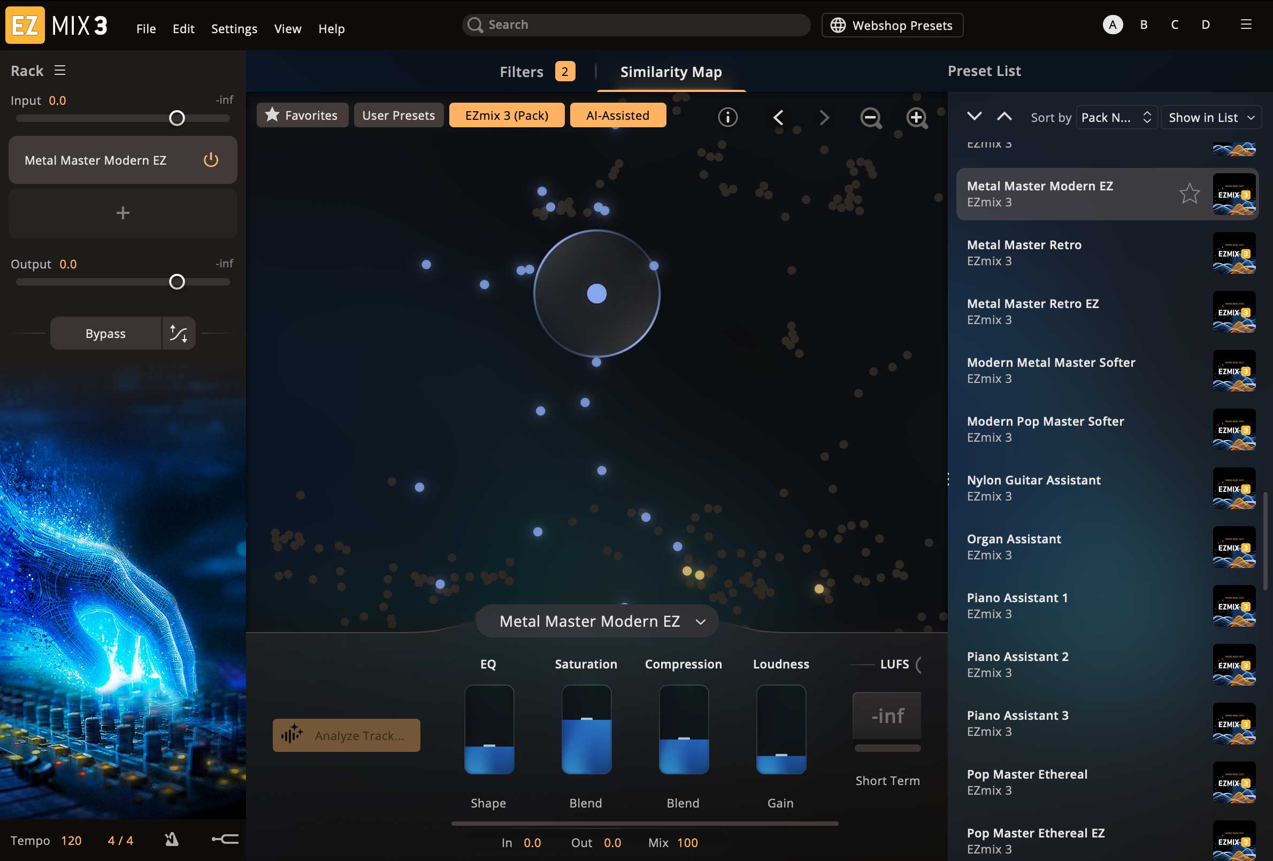Open the Settings menu
This screenshot has width=1273, height=861.
point(234,28)
